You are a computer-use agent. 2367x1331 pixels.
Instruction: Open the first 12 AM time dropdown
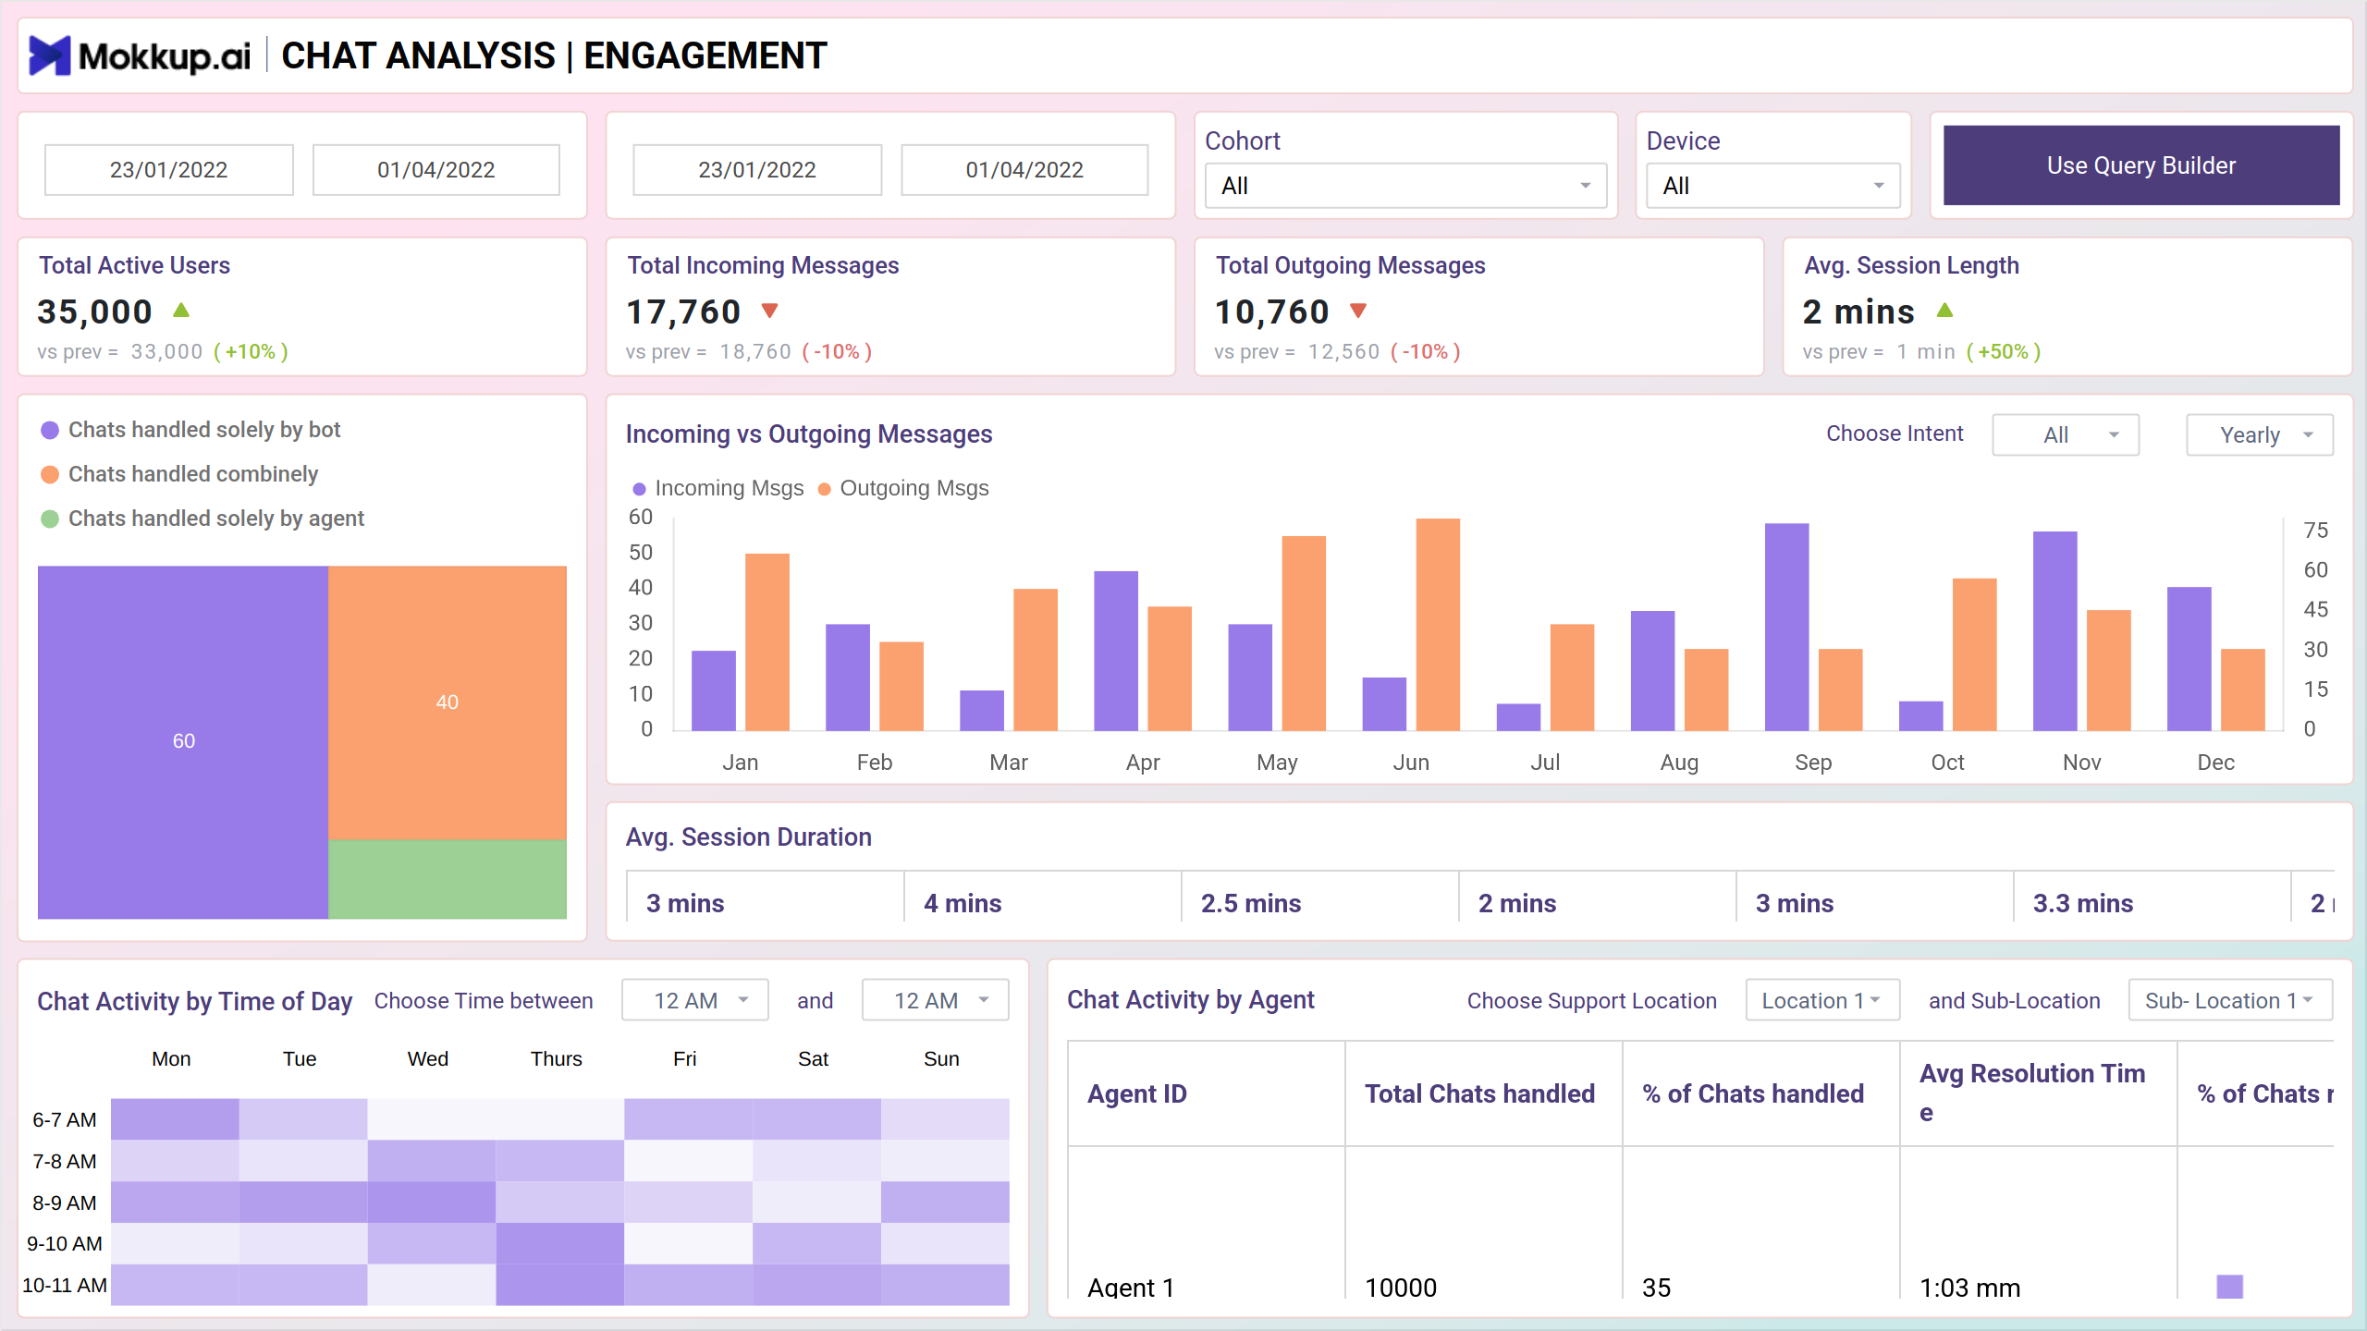coord(695,1000)
